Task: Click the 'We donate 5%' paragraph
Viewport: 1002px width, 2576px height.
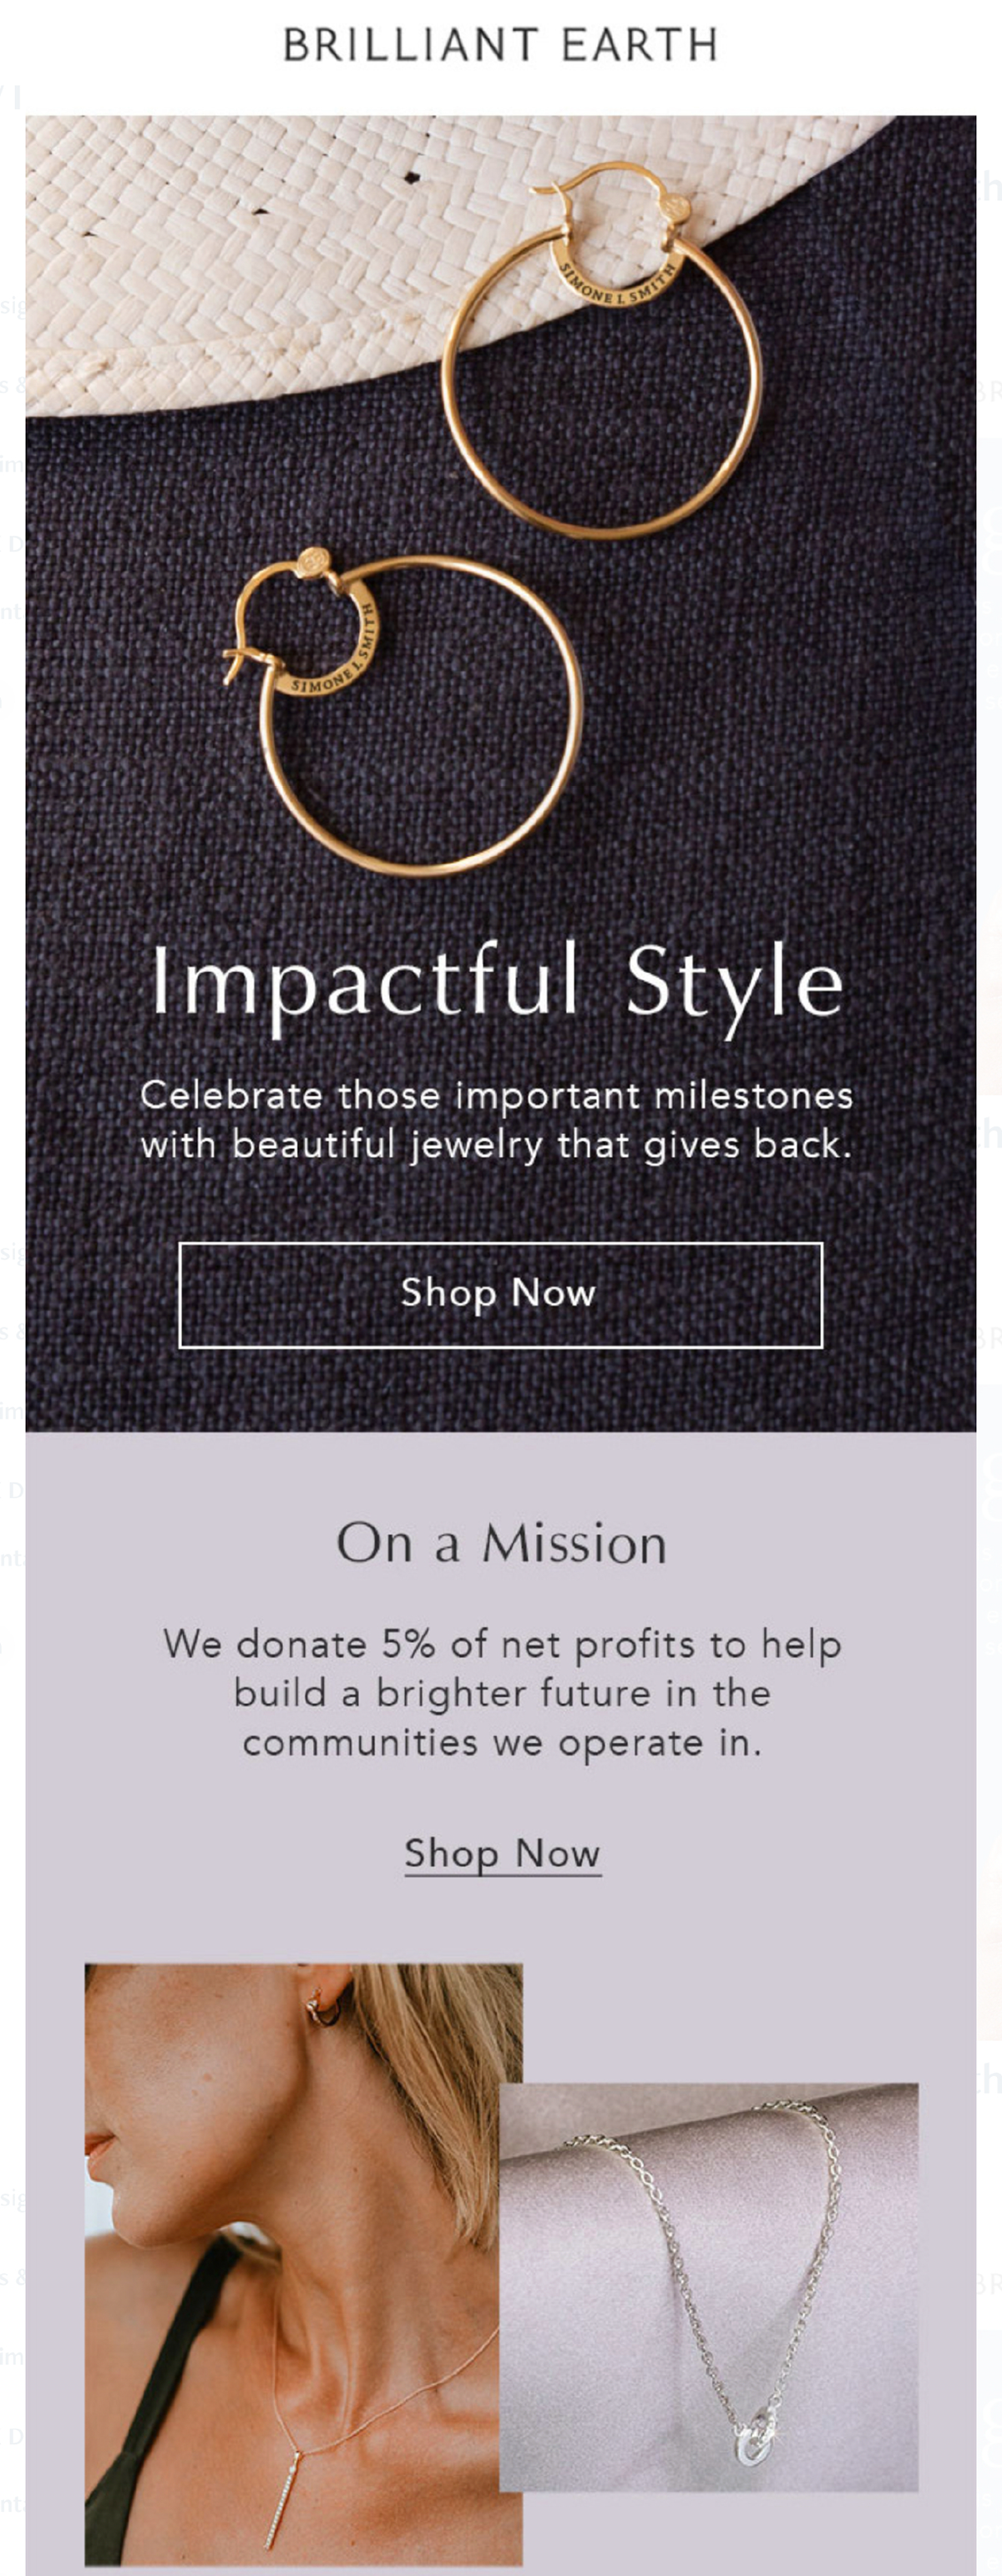Action: pyautogui.click(x=502, y=1693)
